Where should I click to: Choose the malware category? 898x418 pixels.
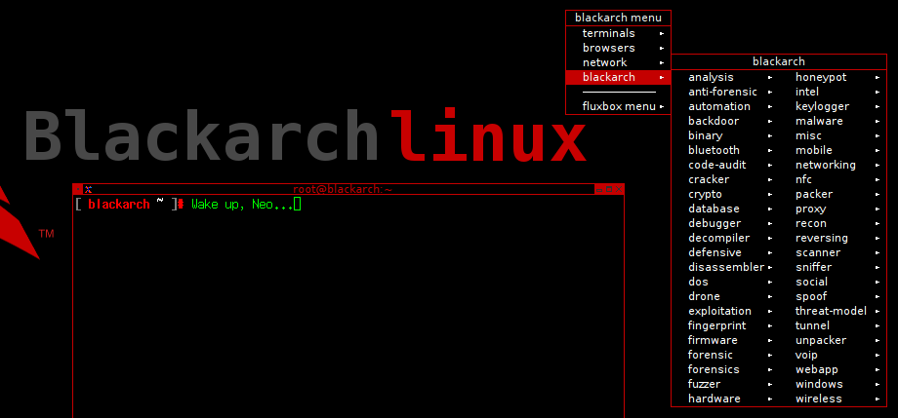pos(833,121)
